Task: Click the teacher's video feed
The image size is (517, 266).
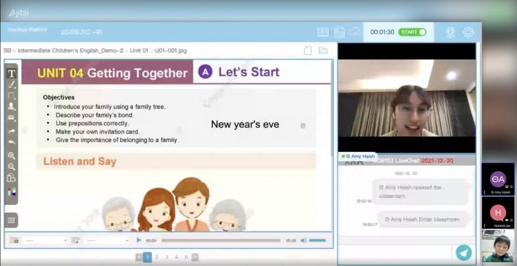Action: click(407, 98)
